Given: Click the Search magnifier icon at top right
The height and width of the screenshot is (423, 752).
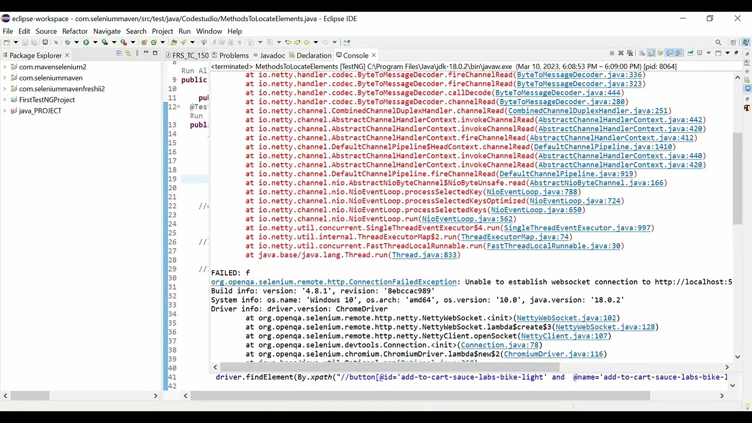Looking at the screenshot, I should coord(719,42).
